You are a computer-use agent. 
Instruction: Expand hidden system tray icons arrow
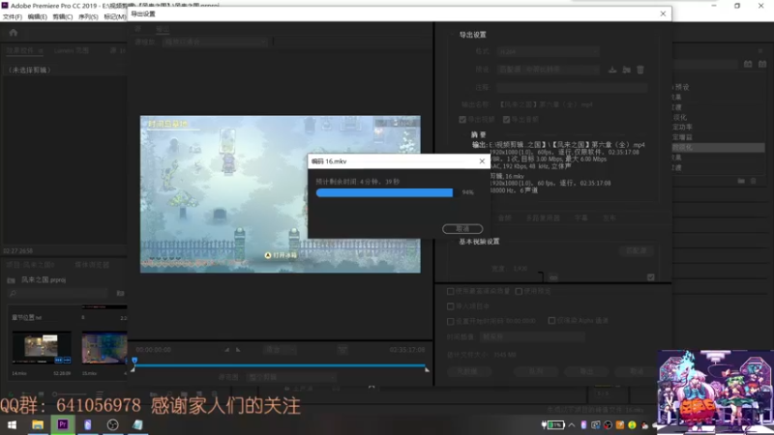pyautogui.click(x=572, y=424)
